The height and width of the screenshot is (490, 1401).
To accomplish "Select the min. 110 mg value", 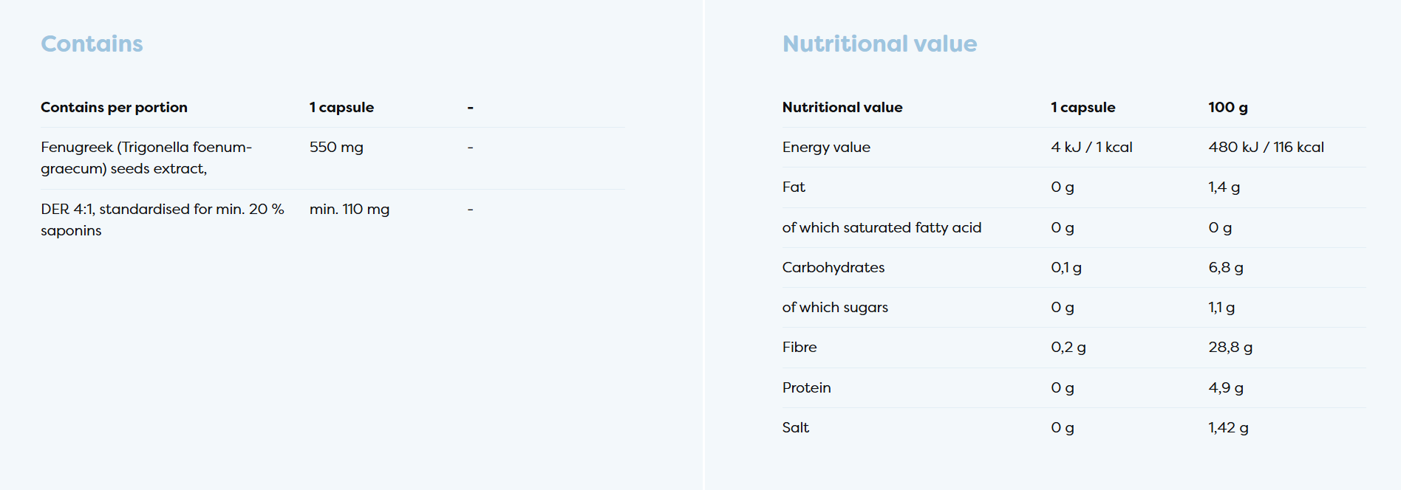I will click(x=349, y=210).
